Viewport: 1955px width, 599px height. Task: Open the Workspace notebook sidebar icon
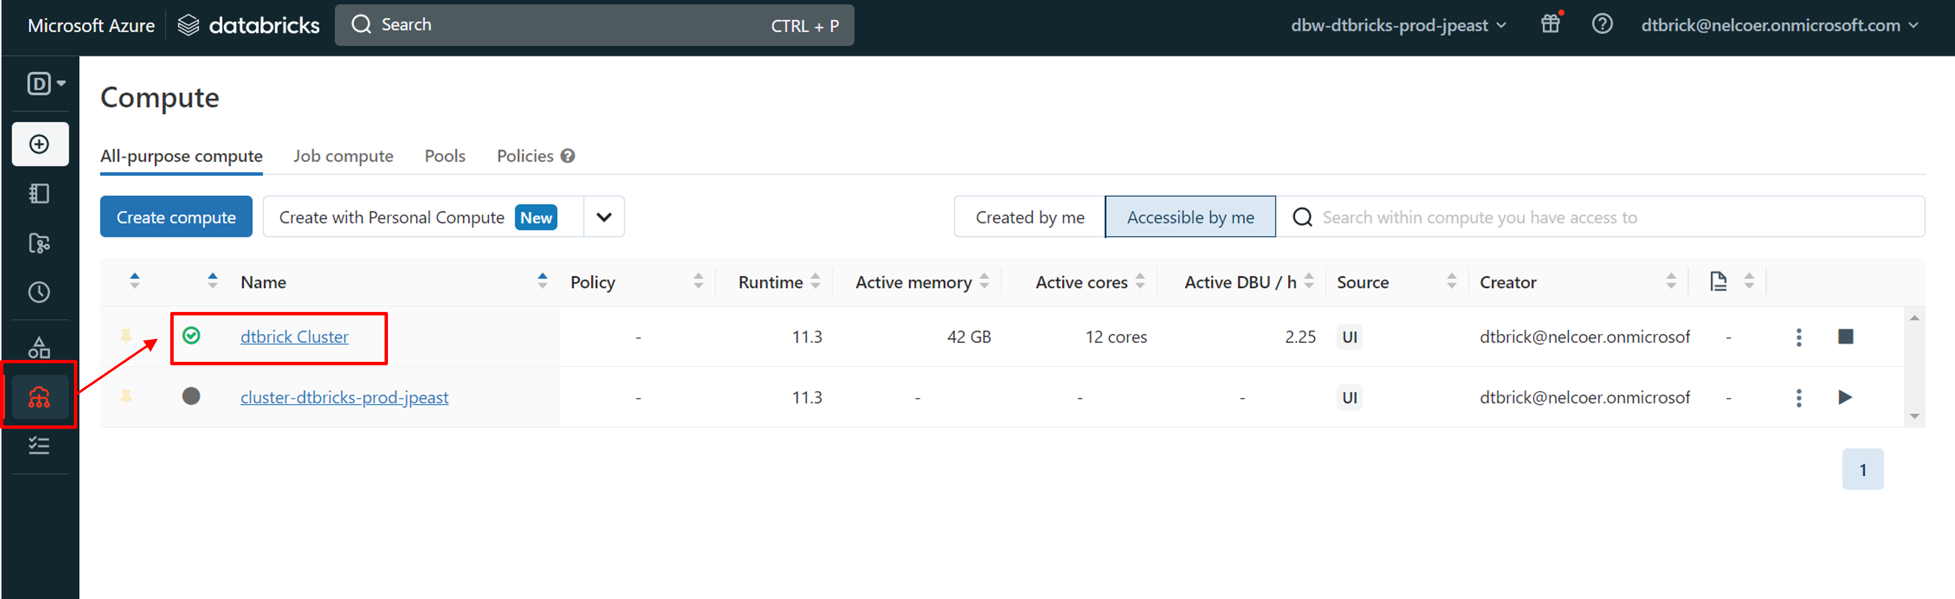pos(40,193)
